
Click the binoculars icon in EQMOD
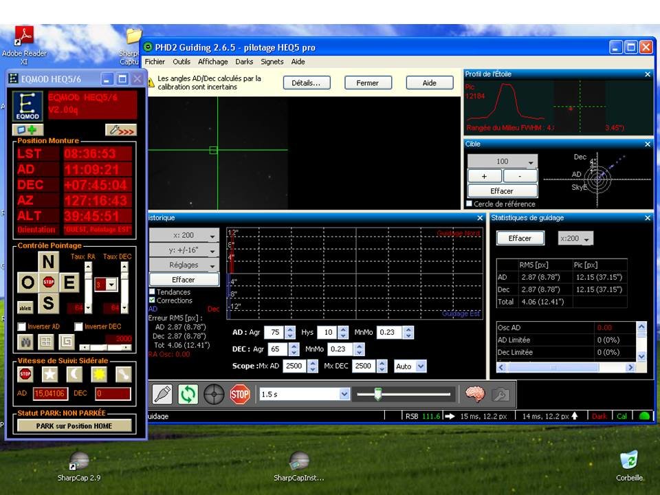coord(25,342)
